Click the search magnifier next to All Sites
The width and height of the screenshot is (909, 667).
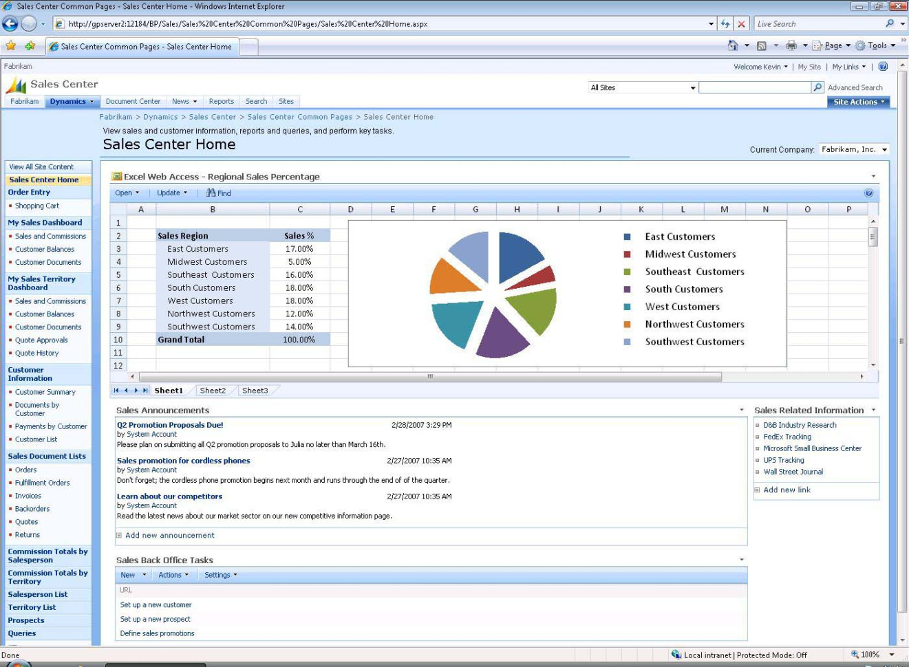click(817, 87)
